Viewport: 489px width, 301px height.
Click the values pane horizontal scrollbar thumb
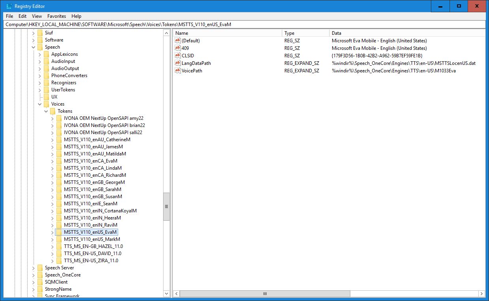(265, 293)
